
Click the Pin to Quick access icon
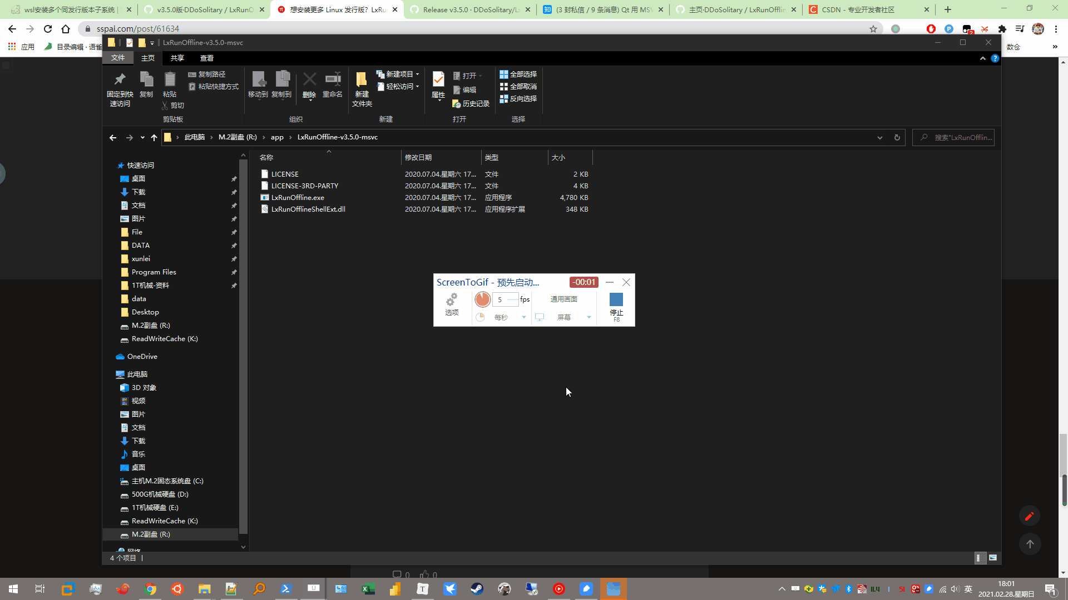pyautogui.click(x=120, y=88)
